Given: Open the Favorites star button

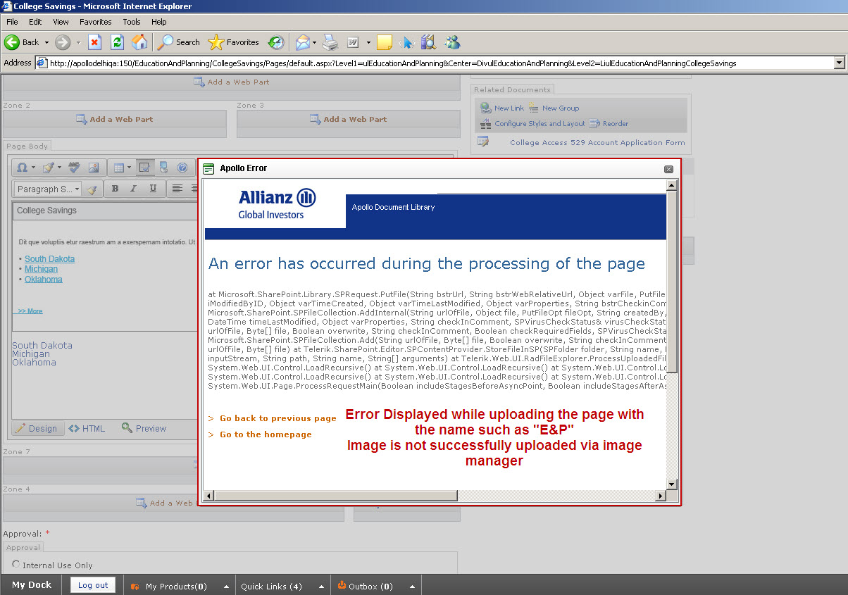Looking at the screenshot, I should point(234,42).
